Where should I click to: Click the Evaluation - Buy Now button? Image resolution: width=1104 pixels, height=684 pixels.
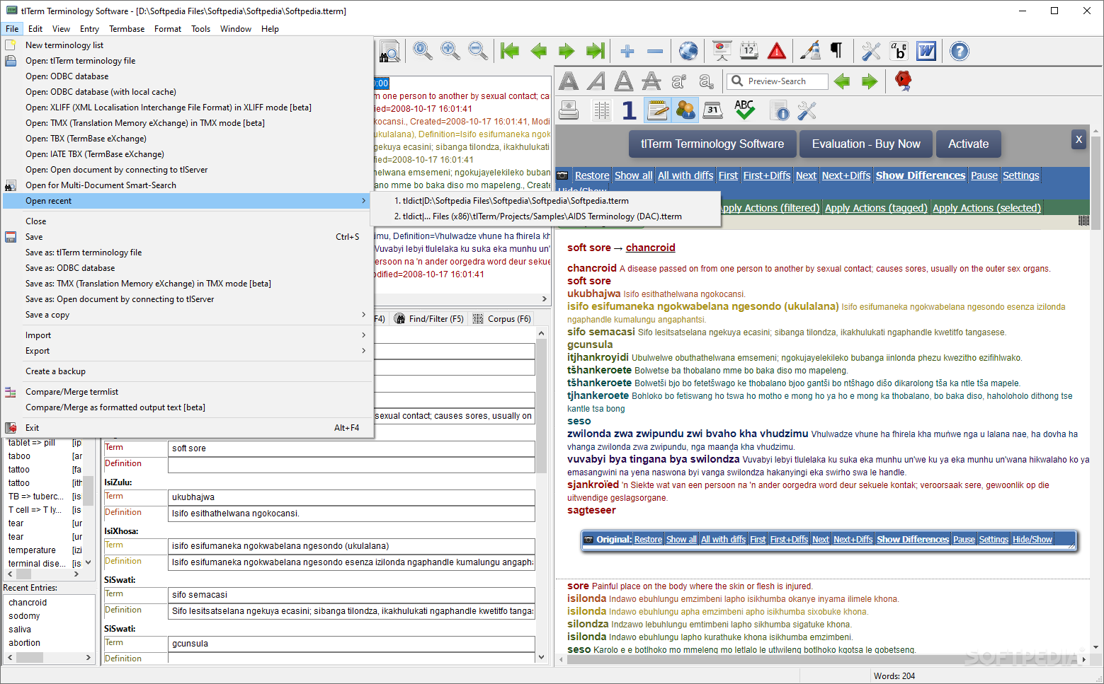866,144
